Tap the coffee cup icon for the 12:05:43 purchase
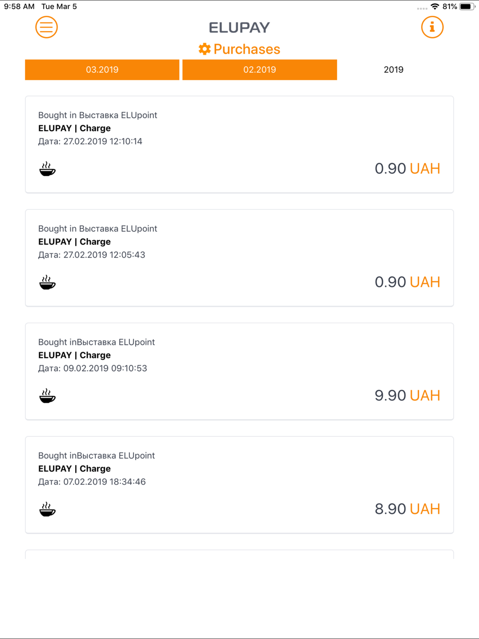Viewport: 479px width, 639px height. 47,283
